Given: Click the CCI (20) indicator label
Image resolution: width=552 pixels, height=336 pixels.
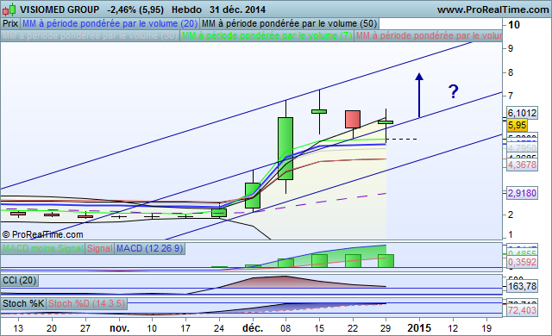Looking at the screenshot, I should tap(20, 281).
